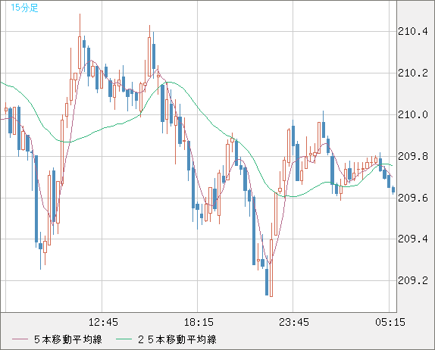Click the 18:15 time axis label
This screenshot has height=350, width=435.
point(199,322)
